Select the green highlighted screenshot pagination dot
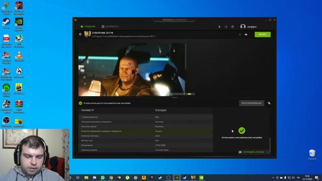 [x=189, y=94]
